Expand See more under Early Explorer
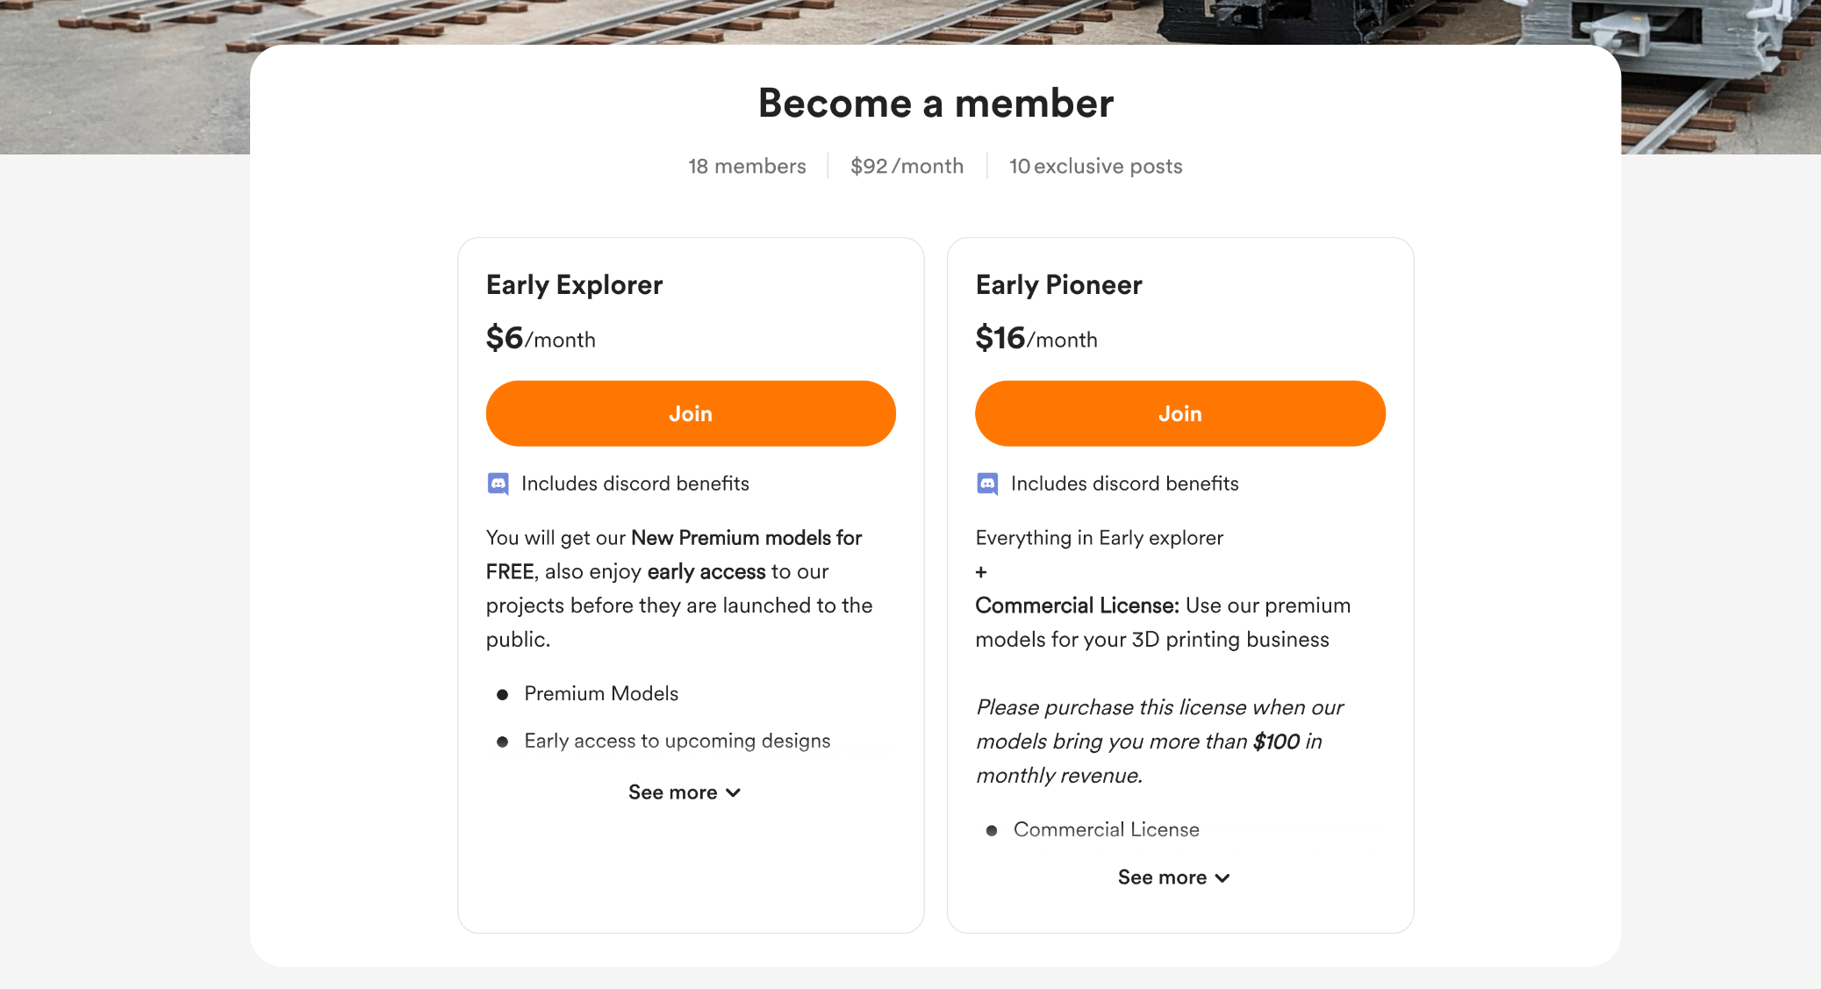1821x989 pixels. coord(685,792)
